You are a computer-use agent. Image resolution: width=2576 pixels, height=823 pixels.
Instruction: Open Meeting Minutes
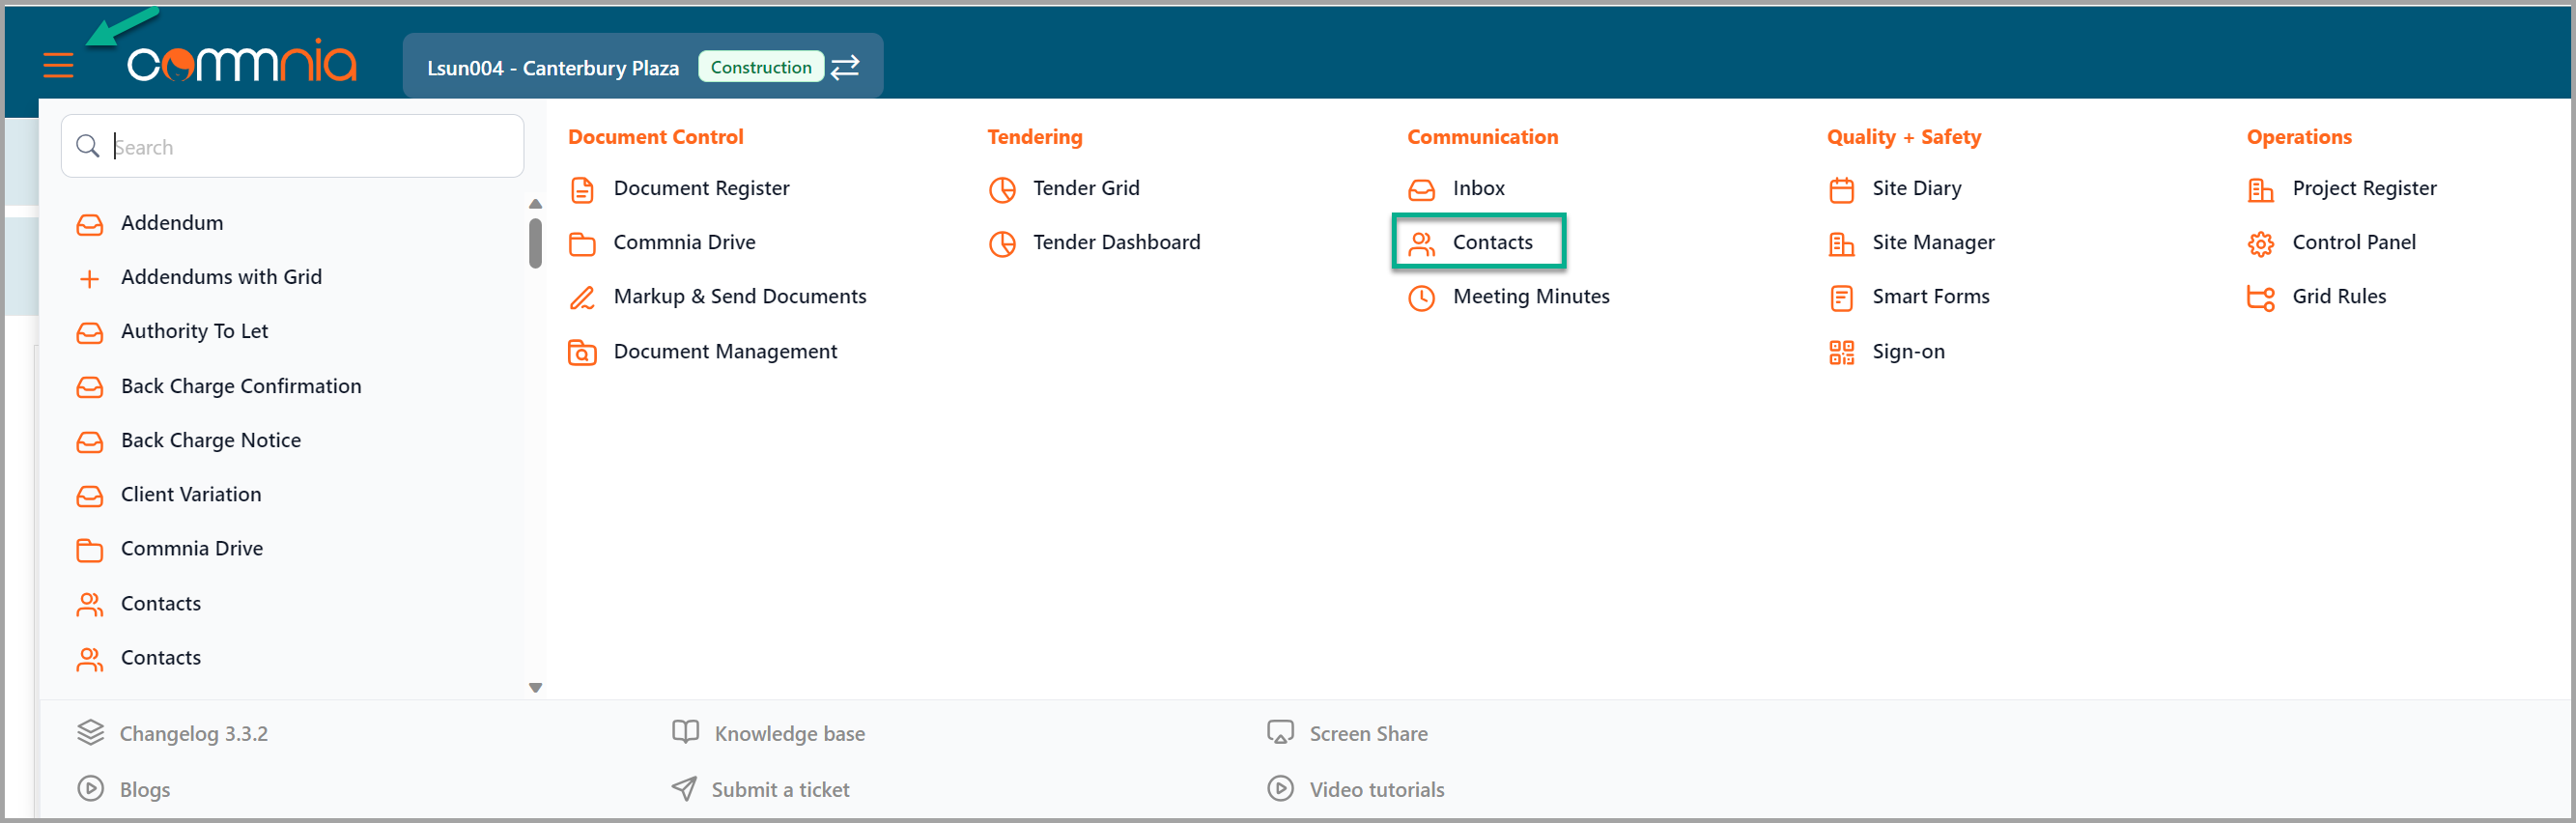point(1531,296)
